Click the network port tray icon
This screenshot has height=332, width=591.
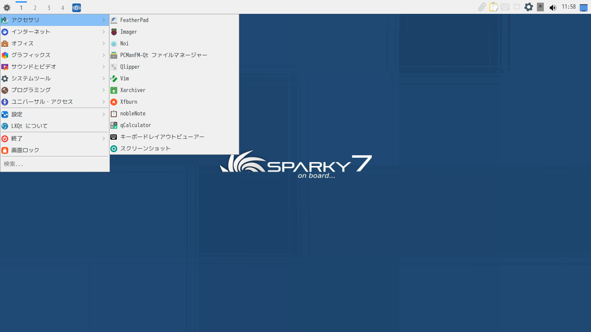pos(517,7)
